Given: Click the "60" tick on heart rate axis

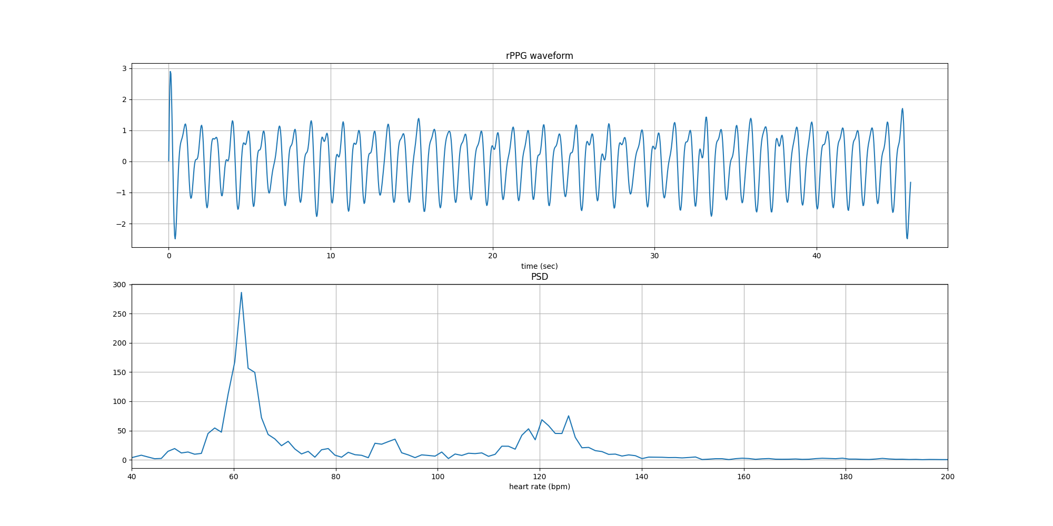Looking at the screenshot, I should point(234,477).
